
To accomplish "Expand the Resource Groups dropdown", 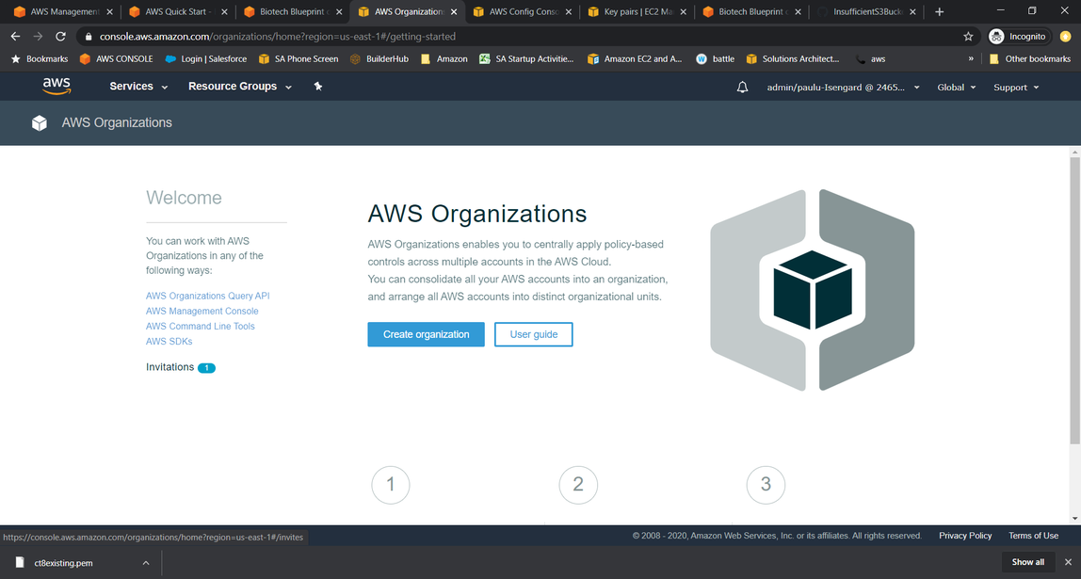I will click(x=240, y=87).
